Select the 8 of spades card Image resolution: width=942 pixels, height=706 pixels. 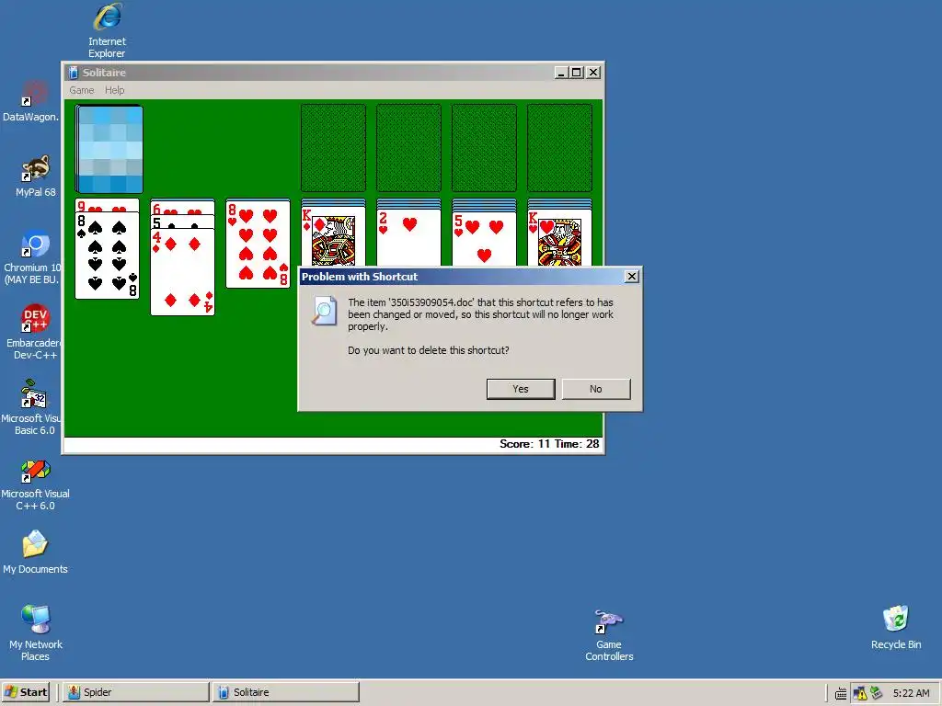coord(108,256)
